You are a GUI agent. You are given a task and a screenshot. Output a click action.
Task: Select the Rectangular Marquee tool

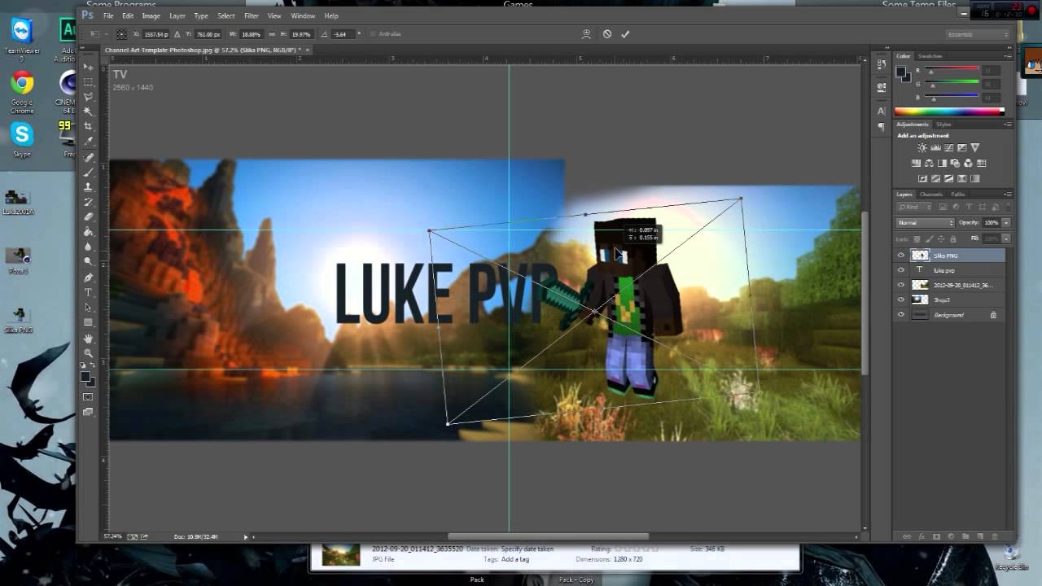(89, 82)
